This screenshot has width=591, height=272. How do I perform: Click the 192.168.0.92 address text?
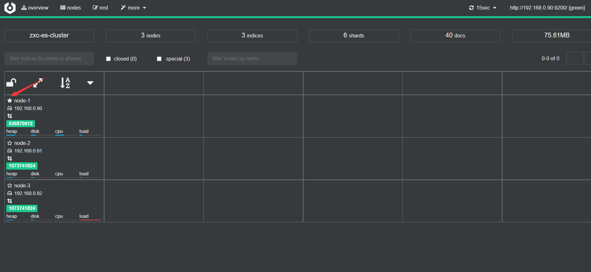(28, 193)
